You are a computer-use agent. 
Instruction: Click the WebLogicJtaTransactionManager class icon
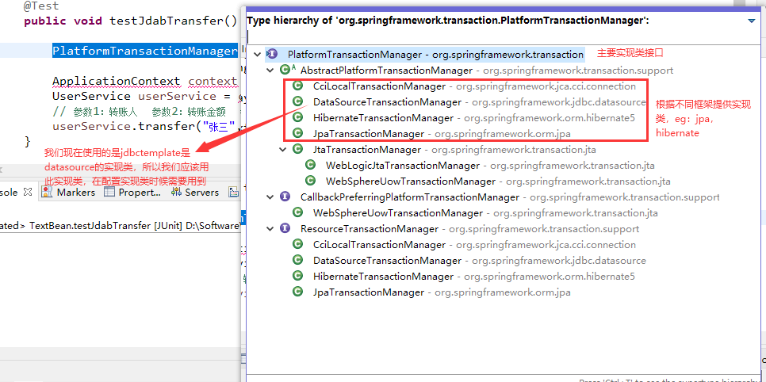pos(310,165)
